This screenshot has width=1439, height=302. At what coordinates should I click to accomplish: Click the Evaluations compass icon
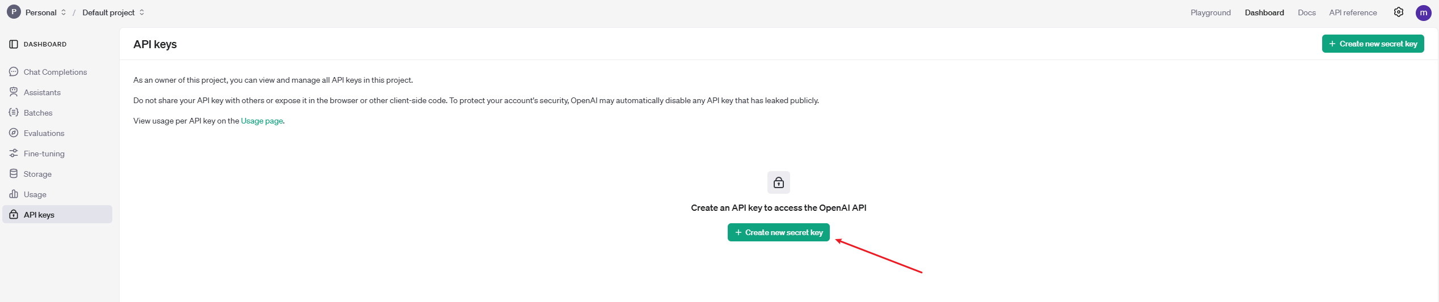click(14, 133)
